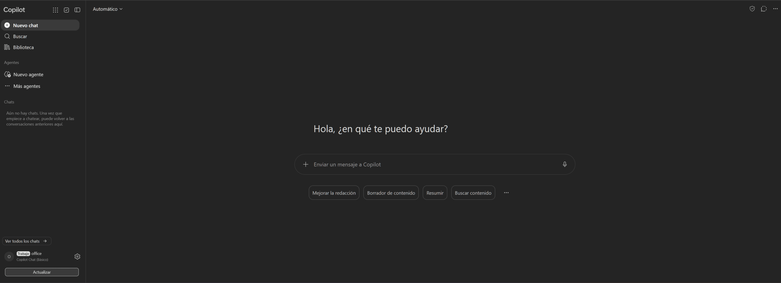Click the chat bubble icon top right
781x283 pixels.
[x=764, y=9]
